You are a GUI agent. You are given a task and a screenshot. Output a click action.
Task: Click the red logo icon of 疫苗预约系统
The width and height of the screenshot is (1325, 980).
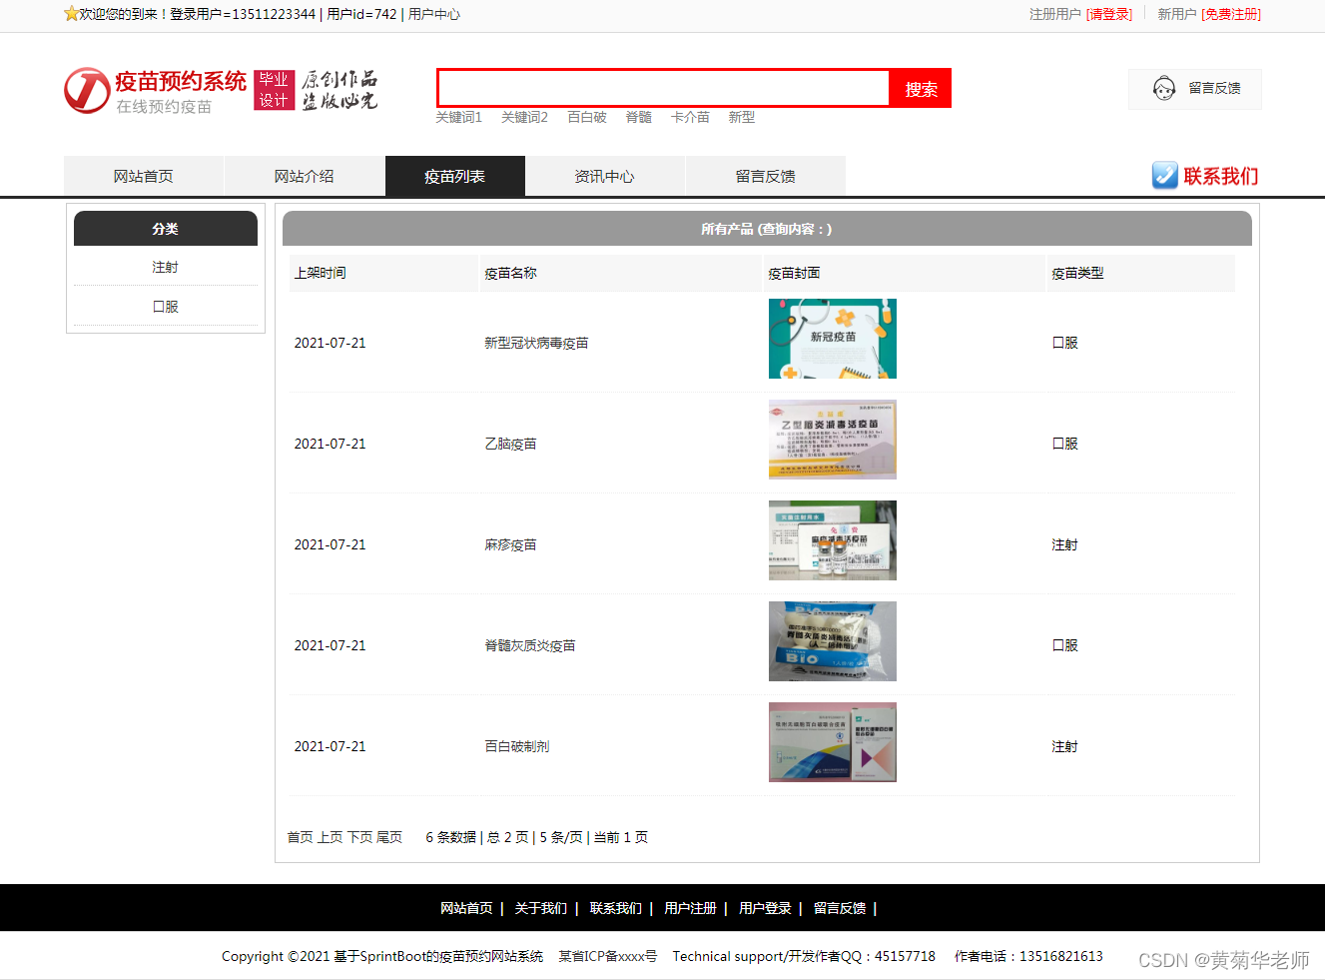point(87,90)
